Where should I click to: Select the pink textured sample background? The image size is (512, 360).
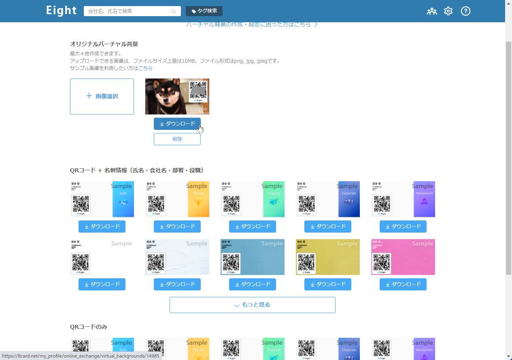coord(403,257)
